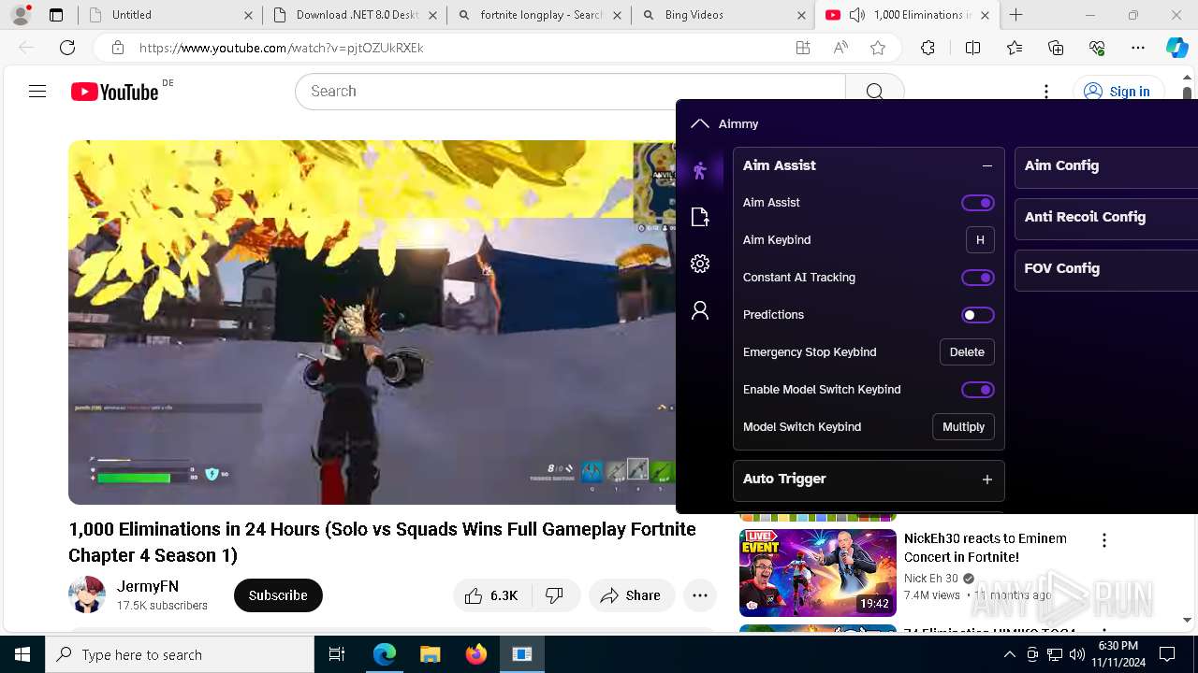Open JermyFN channel avatar

click(x=87, y=595)
